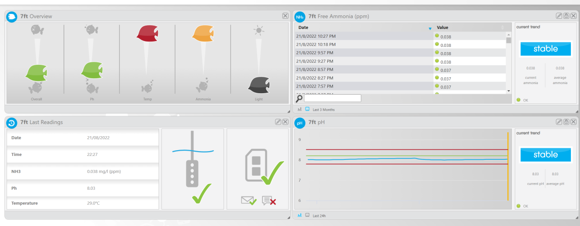Switch pH panel to chart view
The width and height of the screenshot is (580, 226).
[300, 215]
